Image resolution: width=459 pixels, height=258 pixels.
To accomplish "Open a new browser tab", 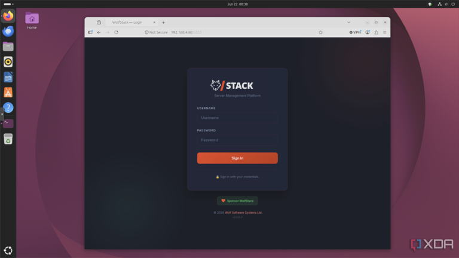I will (163, 23).
